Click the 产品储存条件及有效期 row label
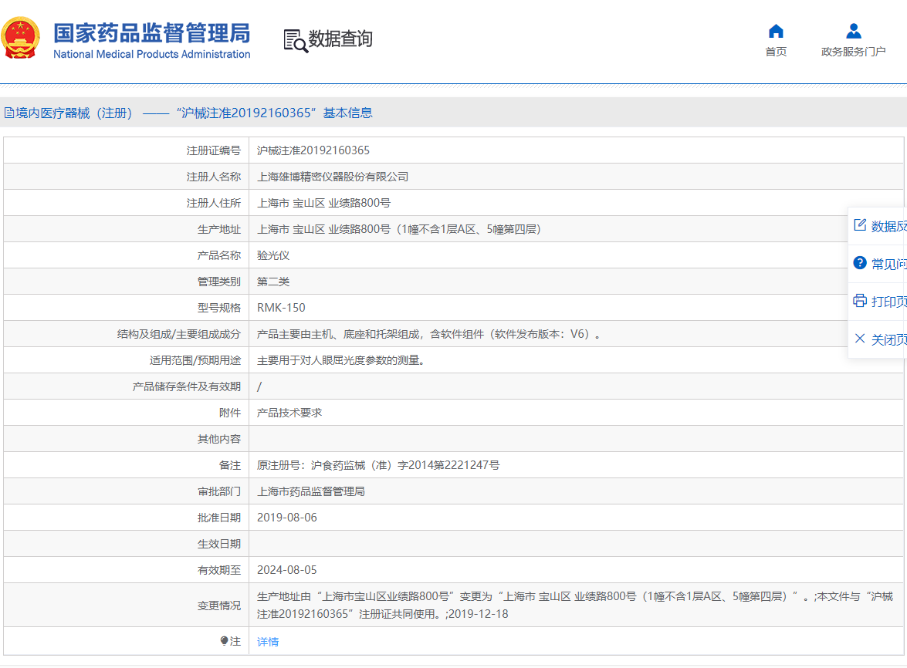This screenshot has width=907, height=668. (186, 386)
